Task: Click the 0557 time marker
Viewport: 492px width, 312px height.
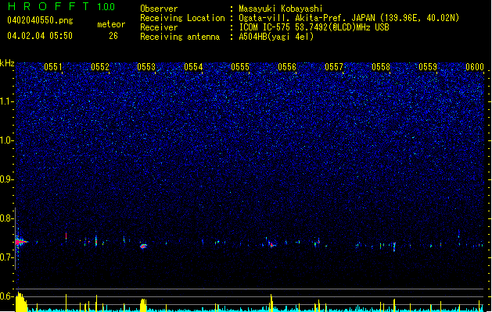Action: click(x=334, y=67)
